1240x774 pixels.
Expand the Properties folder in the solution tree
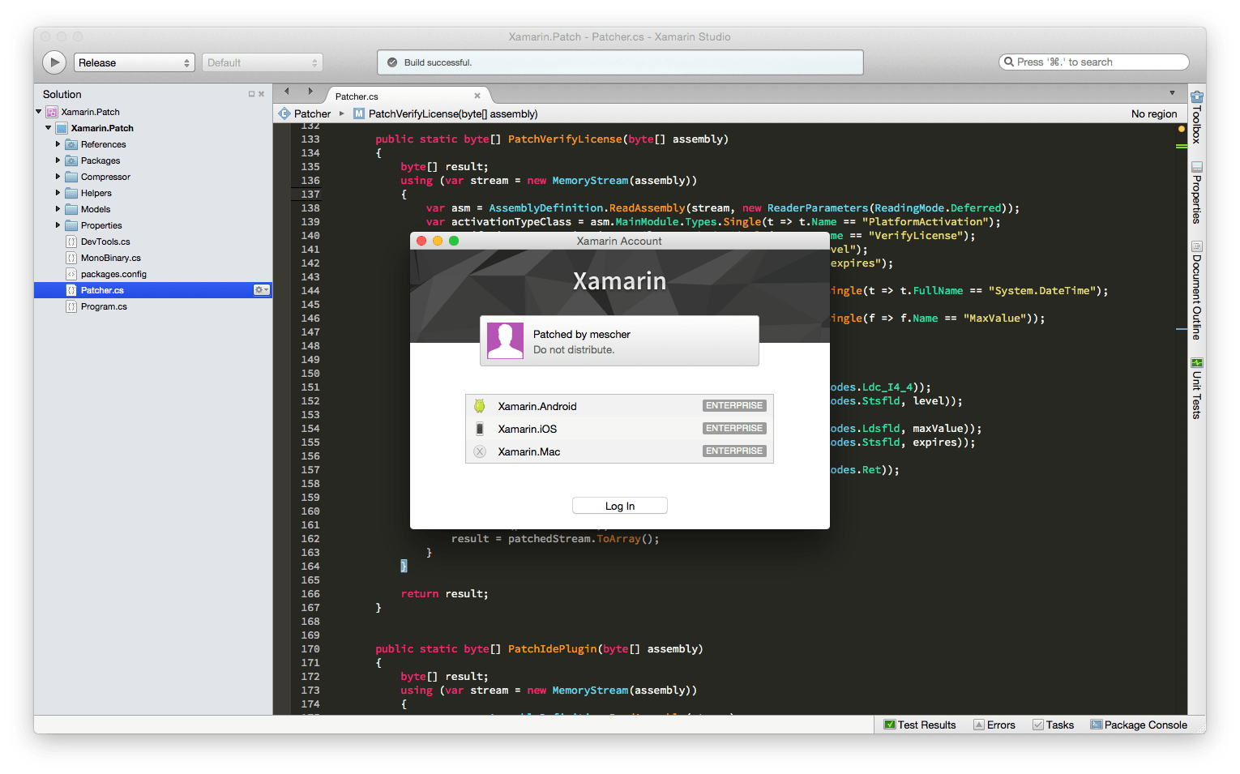(x=58, y=225)
